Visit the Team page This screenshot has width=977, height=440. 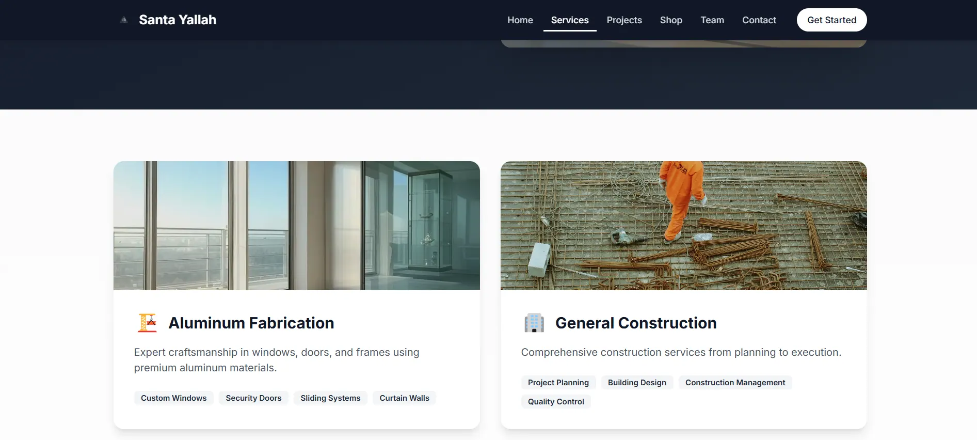pyautogui.click(x=712, y=20)
